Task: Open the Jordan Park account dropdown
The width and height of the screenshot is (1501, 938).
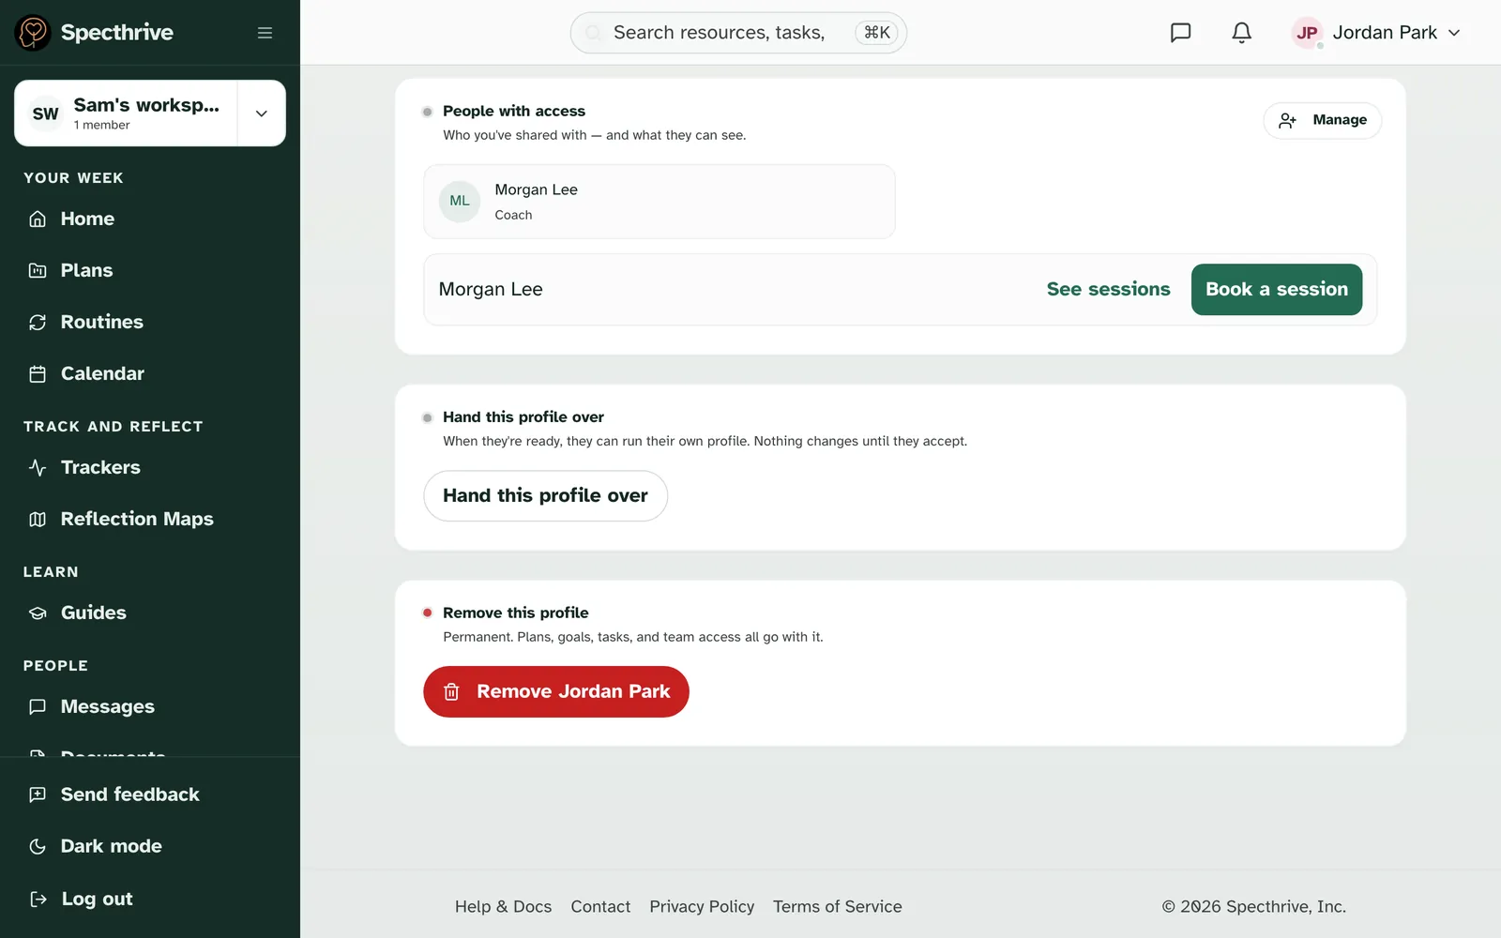Action: click(1377, 33)
